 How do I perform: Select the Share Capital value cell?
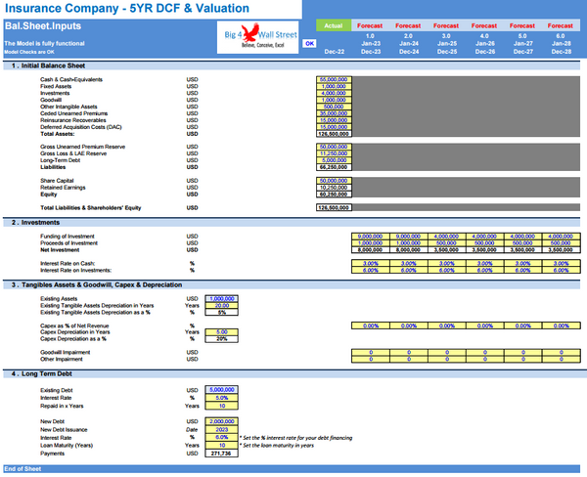[334, 181]
